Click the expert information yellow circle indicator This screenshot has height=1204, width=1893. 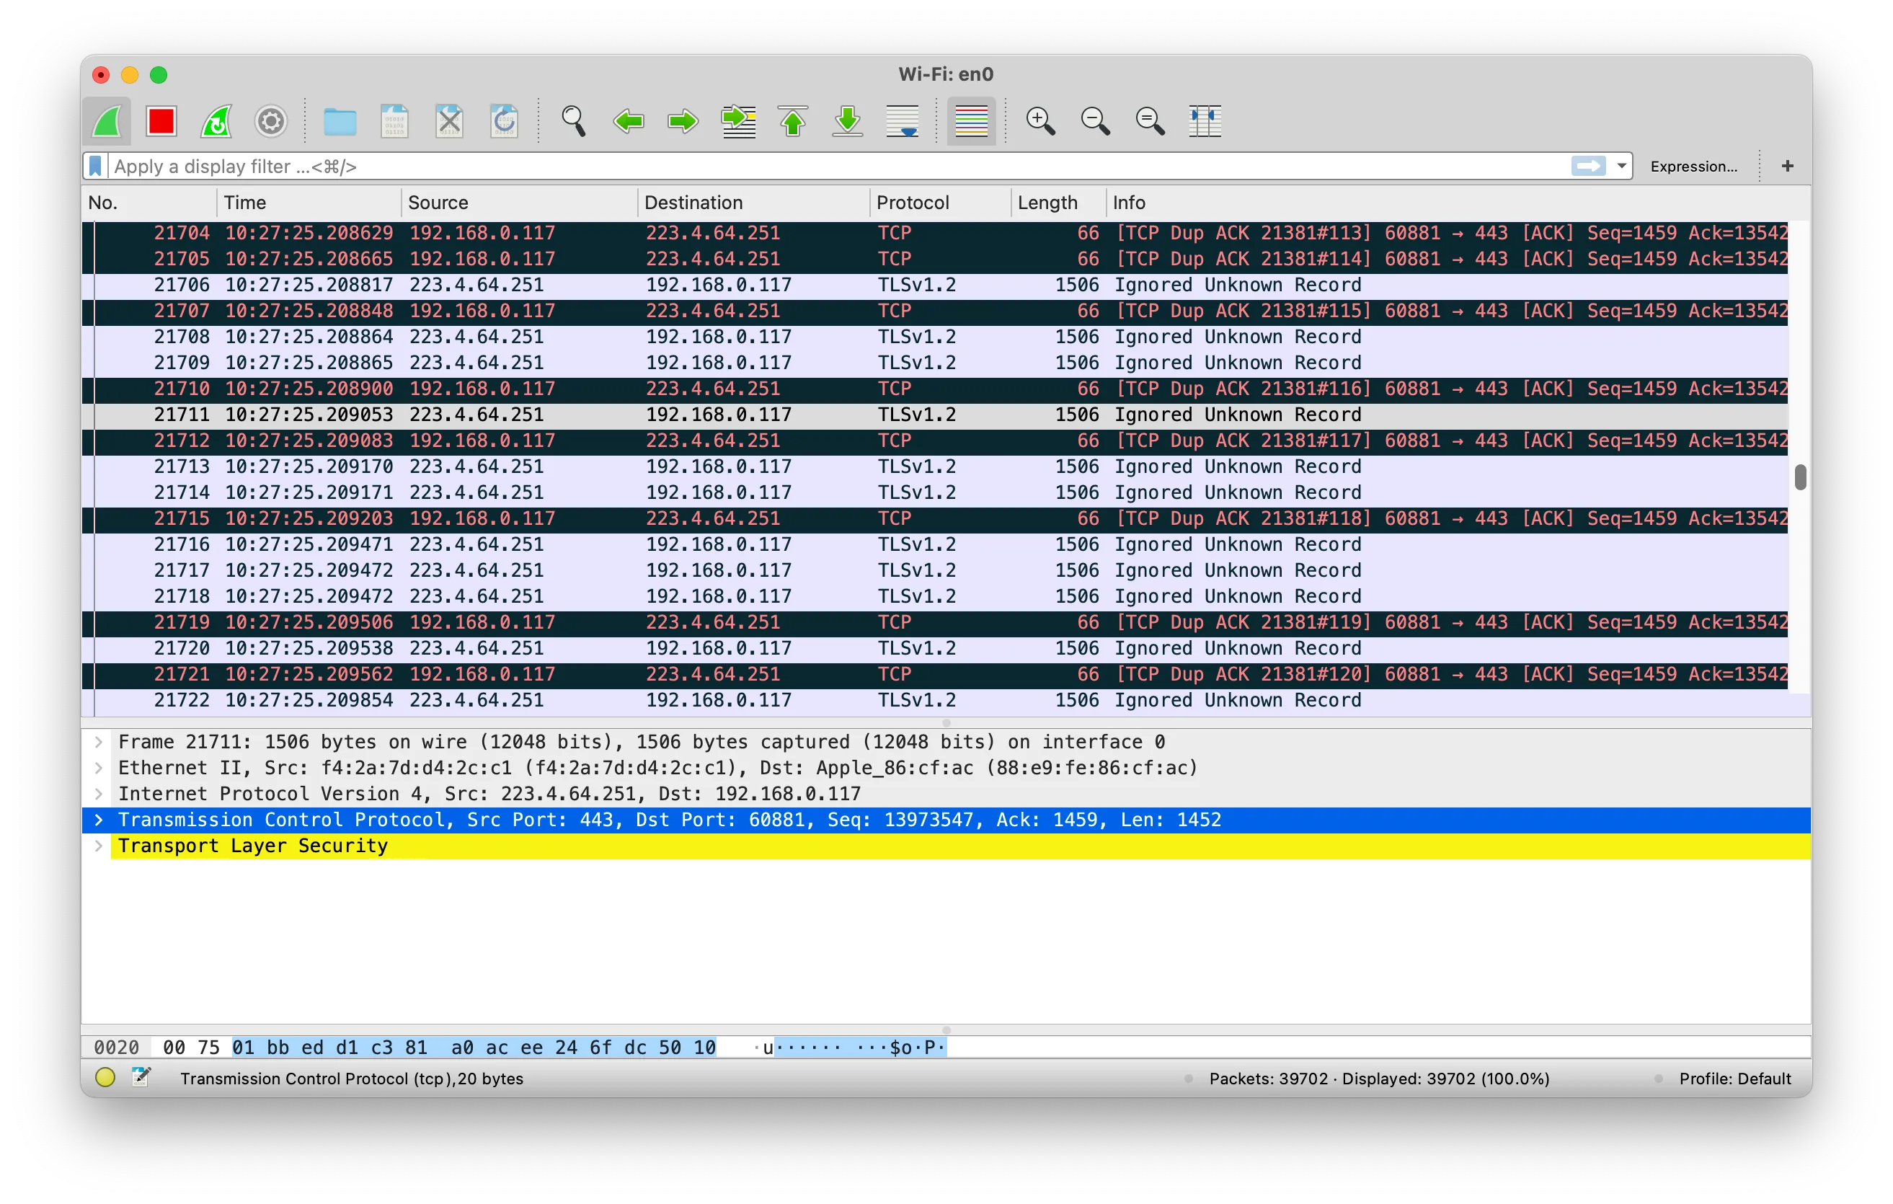tap(105, 1077)
